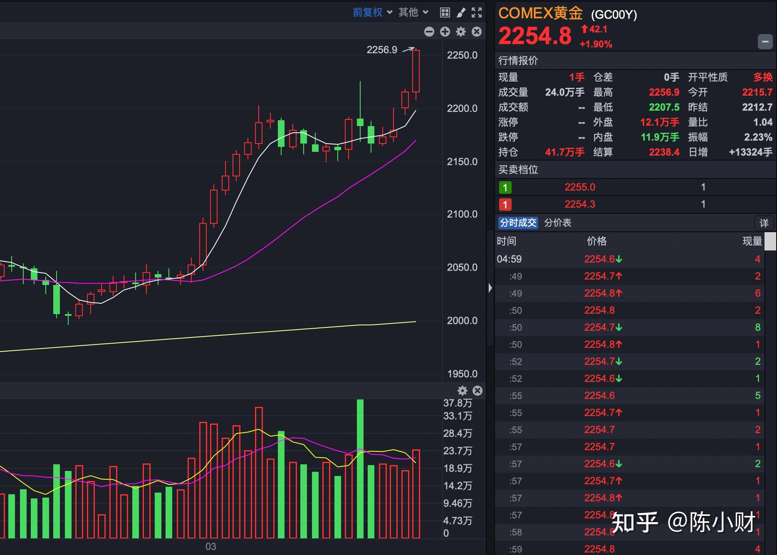Click 日增 value +13324手

click(x=750, y=152)
